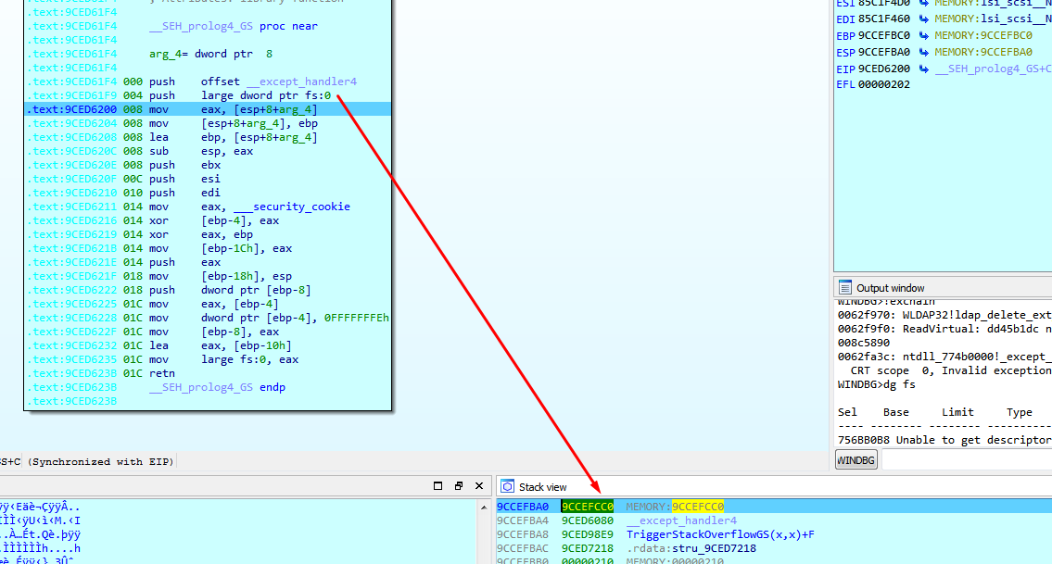Close the hex dump panel

pos(480,486)
